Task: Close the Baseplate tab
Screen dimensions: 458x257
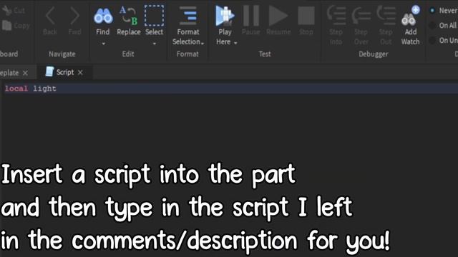Action: (x=26, y=73)
